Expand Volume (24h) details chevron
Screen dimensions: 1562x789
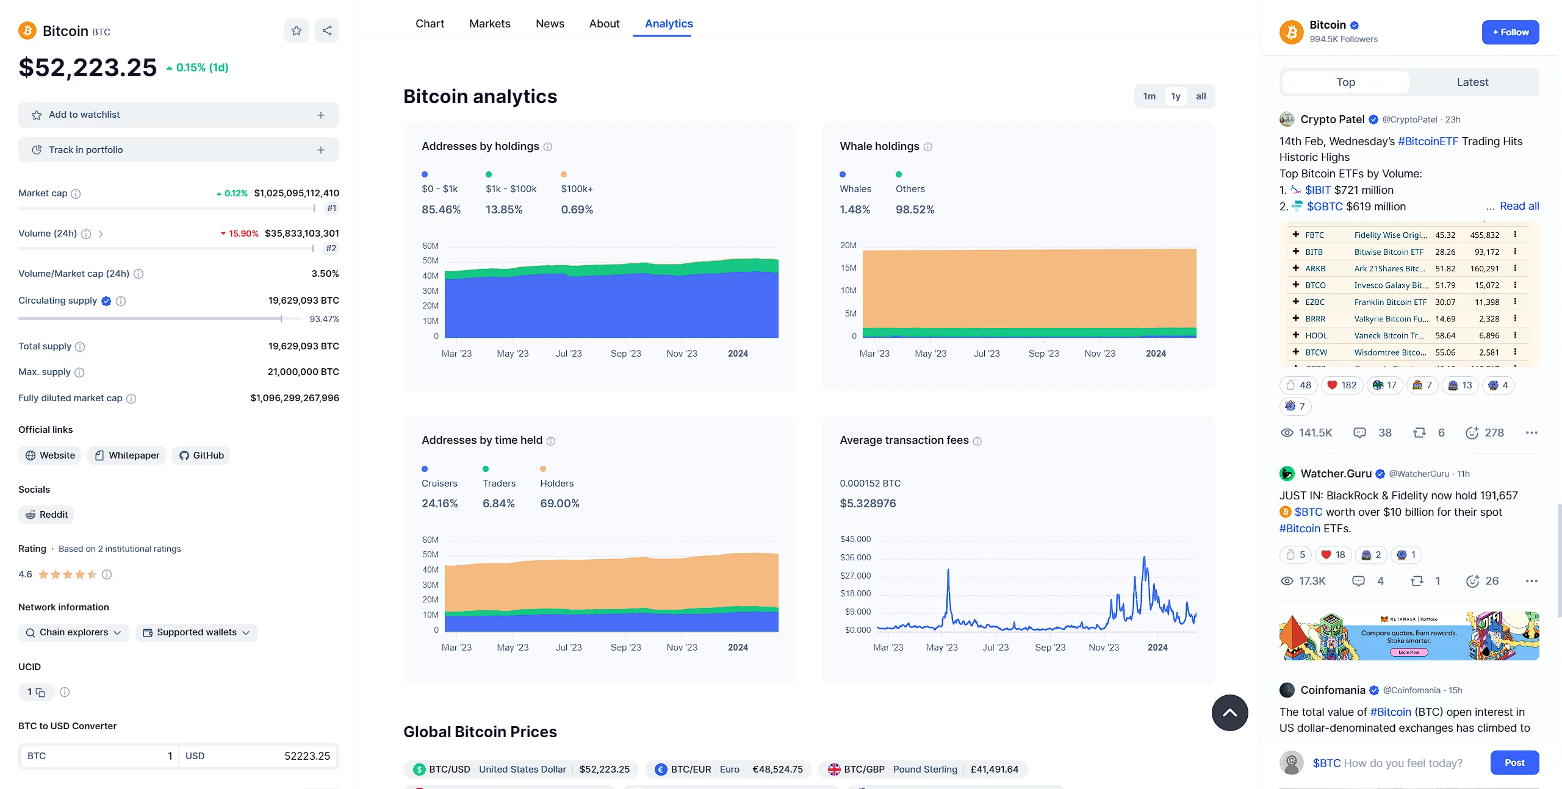coord(101,234)
